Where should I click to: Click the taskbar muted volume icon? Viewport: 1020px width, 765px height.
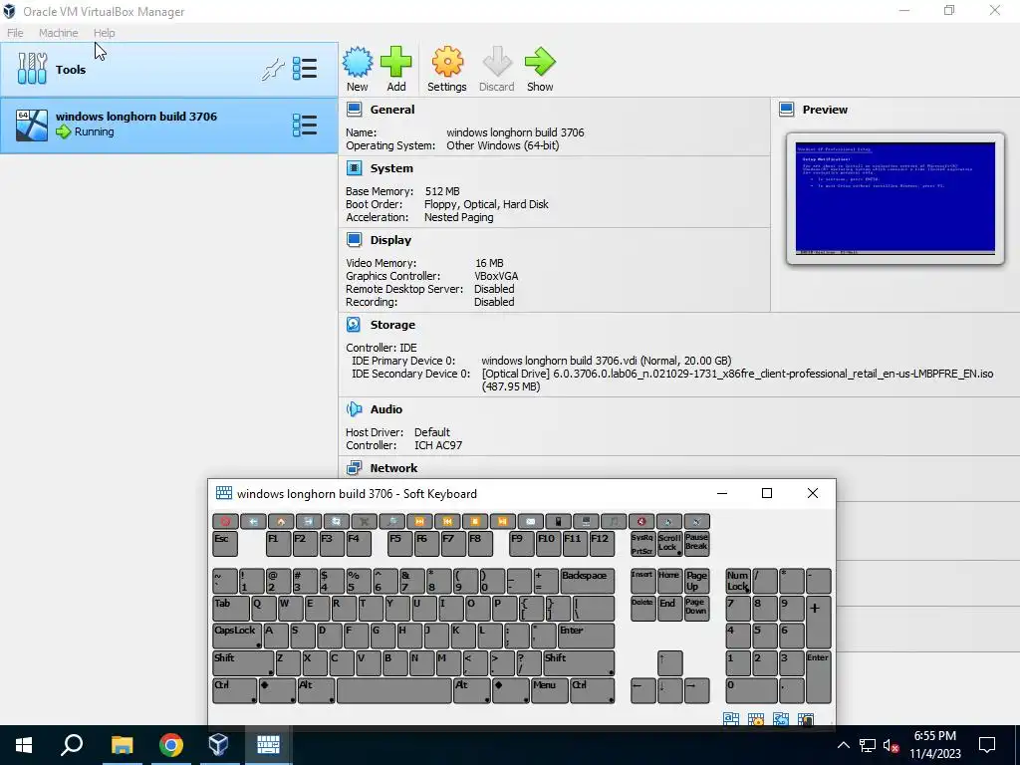(891, 745)
